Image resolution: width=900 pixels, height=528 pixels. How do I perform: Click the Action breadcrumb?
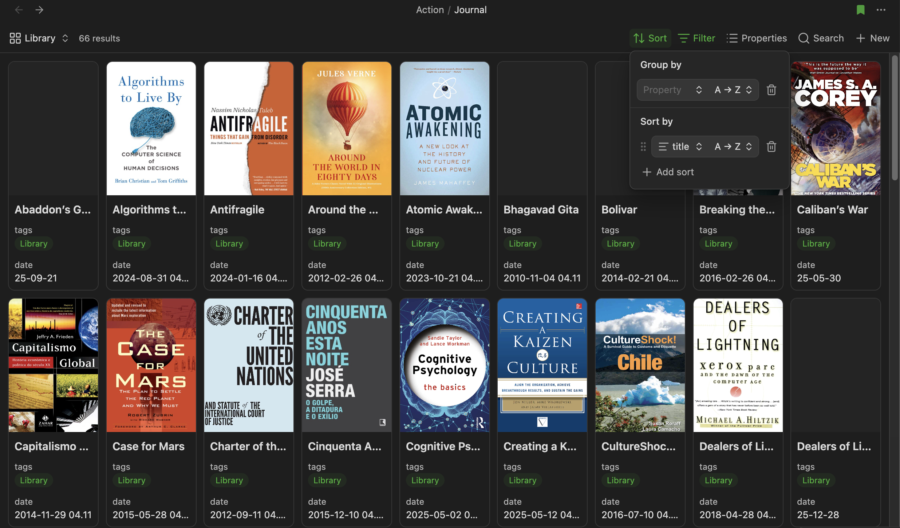pos(430,10)
